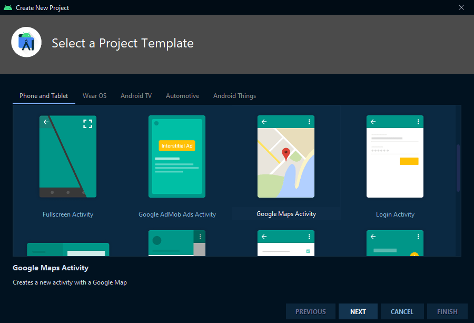Click the Fullscreen Activity label
The width and height of the screenshot is (474, 323).
pos(68,214)
